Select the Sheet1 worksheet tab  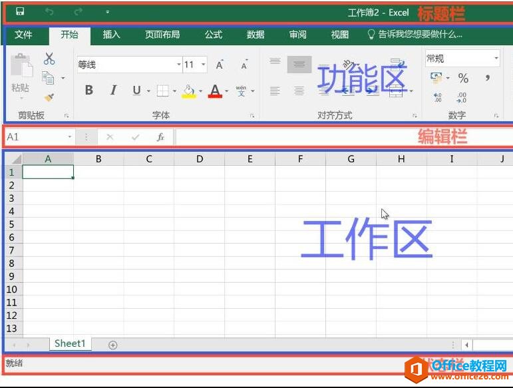[70, 344]
